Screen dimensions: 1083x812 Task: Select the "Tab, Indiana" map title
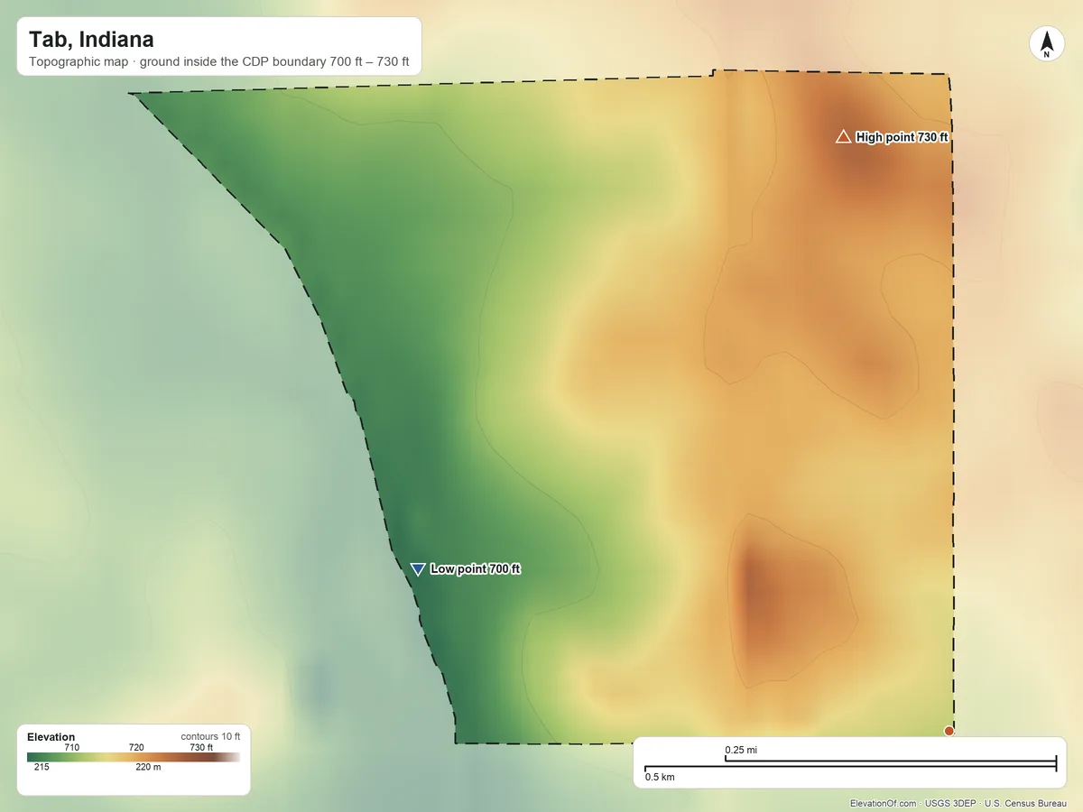click(x=91, y=40)
